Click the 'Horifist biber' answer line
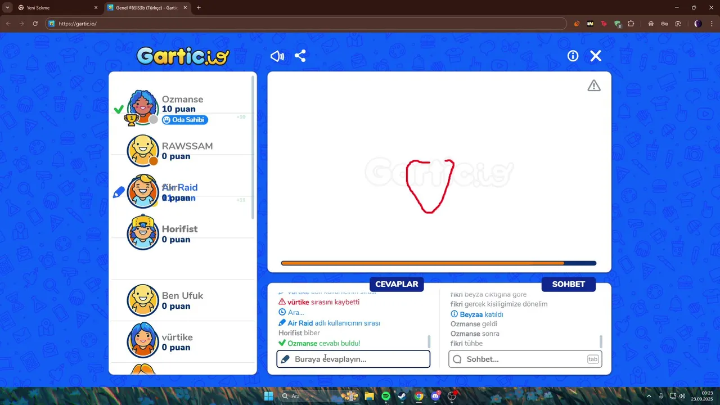Screen dimensions: 720x405 pos(299,333)
